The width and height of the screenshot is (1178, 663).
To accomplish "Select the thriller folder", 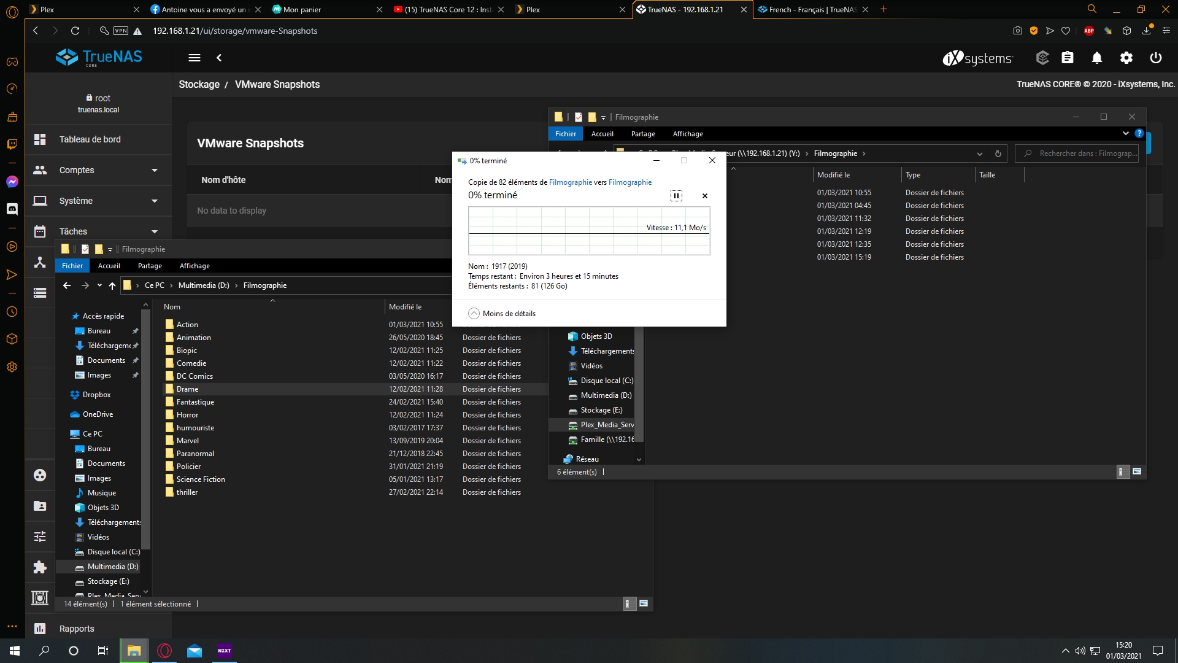I will [187, 492].
